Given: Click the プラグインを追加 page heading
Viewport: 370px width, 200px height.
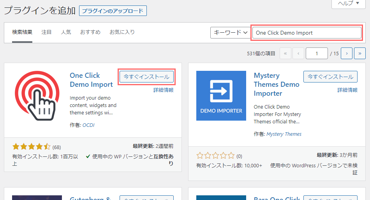Looking at the screenshot, I should coord(40,11).
